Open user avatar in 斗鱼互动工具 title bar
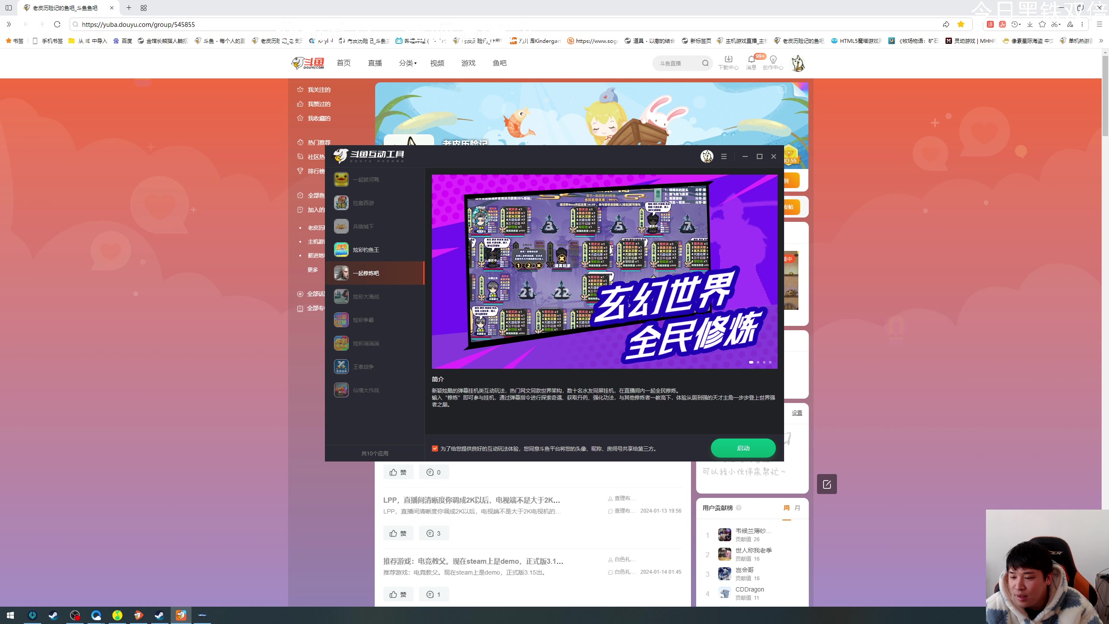Screen dimensions: 1109x624 [x=707, y=156]
